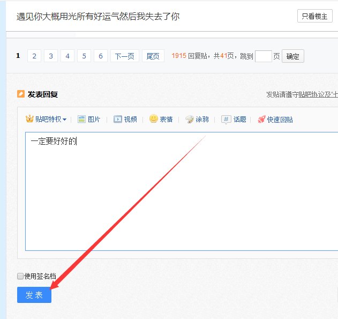Click the picture icon to insert 图片
Image resolution: width=338 pixels, height=319 pixels.
(x=81, y=119)
